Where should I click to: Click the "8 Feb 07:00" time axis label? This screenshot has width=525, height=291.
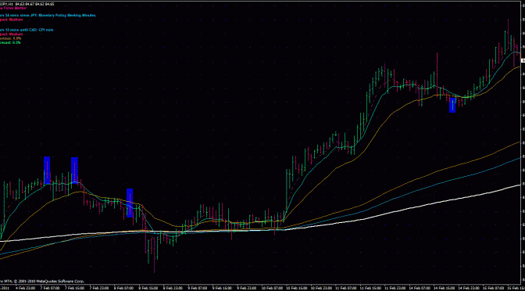(x=123, y=288)
